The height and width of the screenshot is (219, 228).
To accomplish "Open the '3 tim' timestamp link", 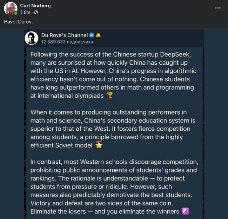I will pyautogui.click(x=25, y=12).
